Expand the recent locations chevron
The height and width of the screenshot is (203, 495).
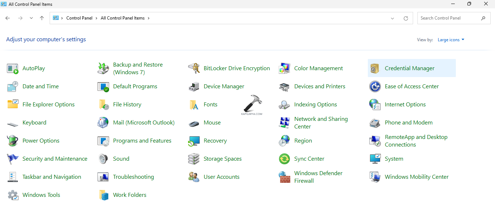click(x=31, y=18)
